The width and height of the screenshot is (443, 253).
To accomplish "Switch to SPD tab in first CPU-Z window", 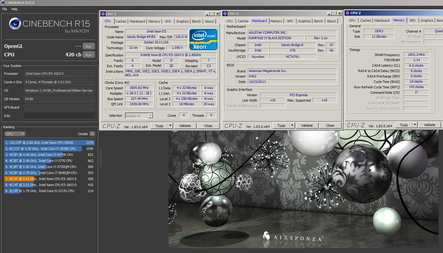I will (x=168, y=21).
